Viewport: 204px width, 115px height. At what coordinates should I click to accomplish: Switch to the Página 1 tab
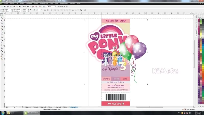tap(28, 107)
